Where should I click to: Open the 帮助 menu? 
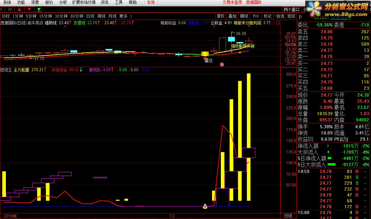click(133, 2)
